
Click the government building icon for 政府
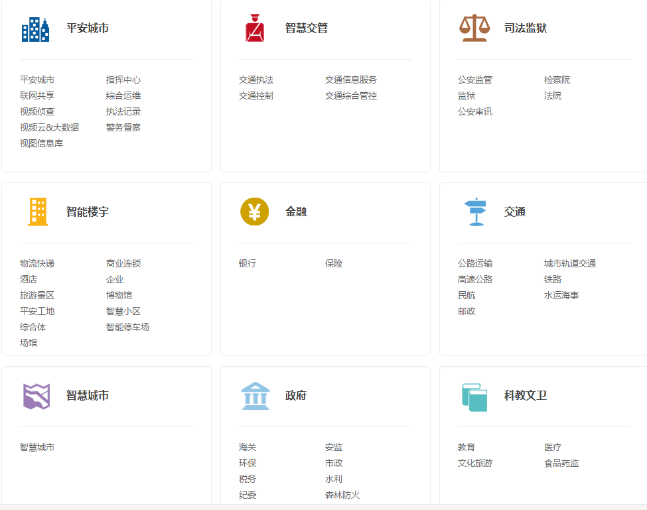pyautogui.click(x=255, y=396)
